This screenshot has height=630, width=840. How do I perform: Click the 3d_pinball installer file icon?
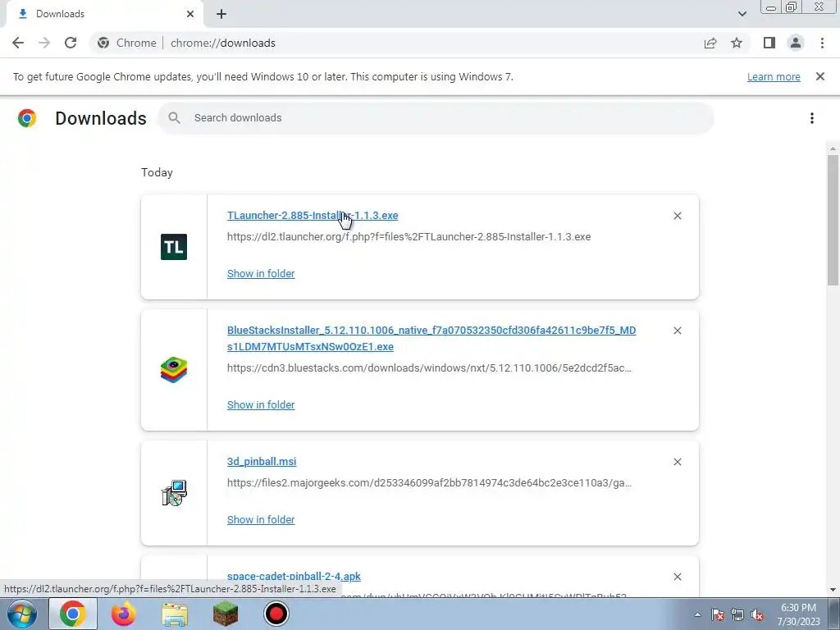pyautogui.click(x=174, y=493)
